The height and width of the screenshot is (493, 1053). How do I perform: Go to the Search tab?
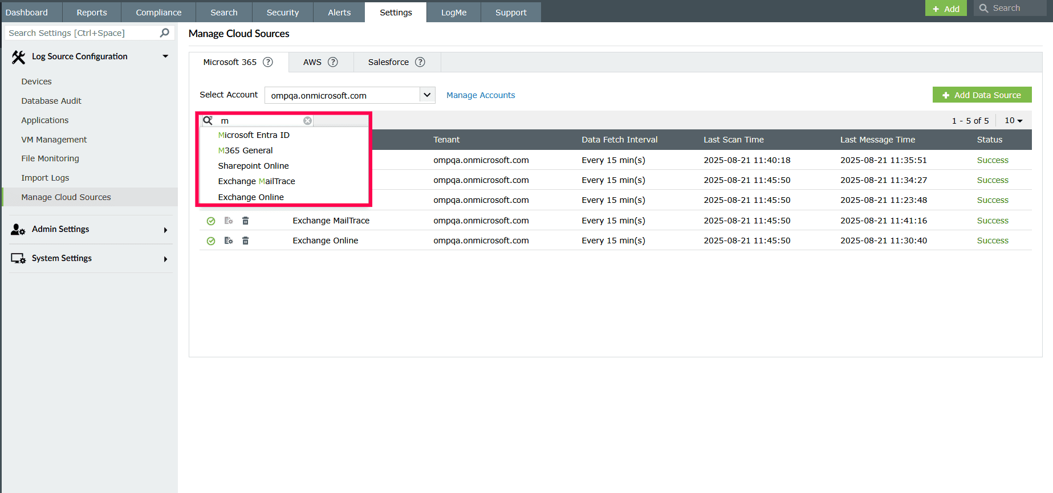pos(224,12)
